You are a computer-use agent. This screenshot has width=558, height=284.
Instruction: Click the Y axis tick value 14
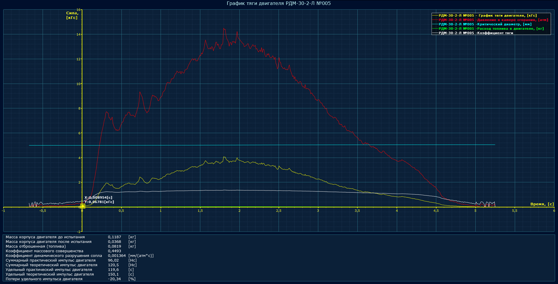point(78,34)
